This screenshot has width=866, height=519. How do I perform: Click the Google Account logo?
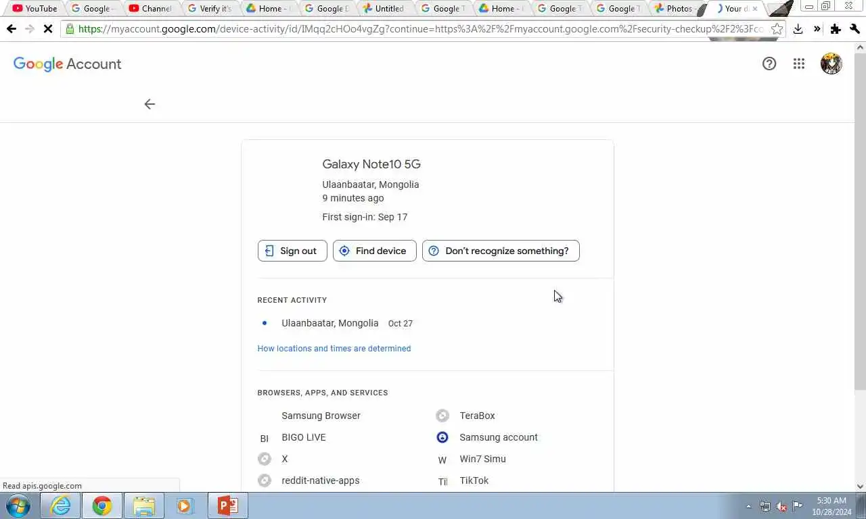[67, 64]
